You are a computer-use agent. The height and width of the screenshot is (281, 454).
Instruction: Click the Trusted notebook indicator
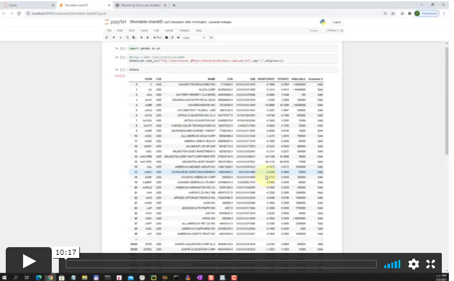[x=313, y=31]
